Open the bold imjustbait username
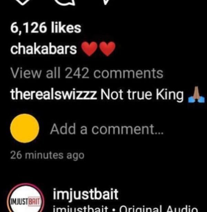The width and height of the screenshot is (207, 212). tap(86, 194)
